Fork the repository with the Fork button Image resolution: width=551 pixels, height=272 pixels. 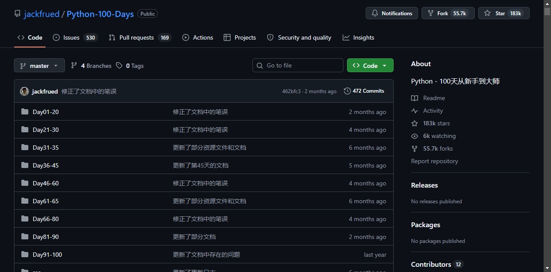coord(448,13)
